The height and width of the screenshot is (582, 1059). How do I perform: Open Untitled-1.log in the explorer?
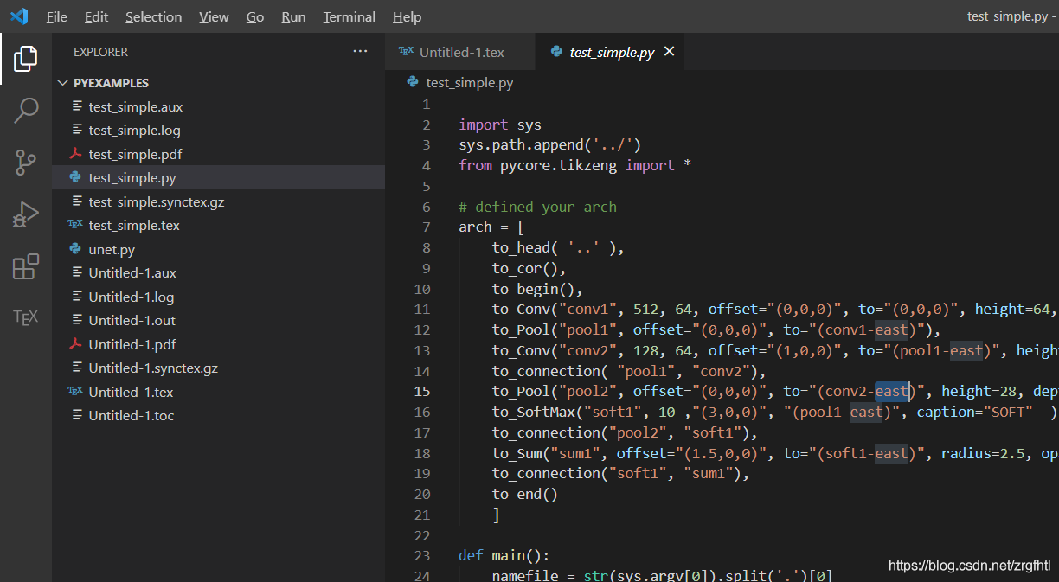click(x=218, y=297)
